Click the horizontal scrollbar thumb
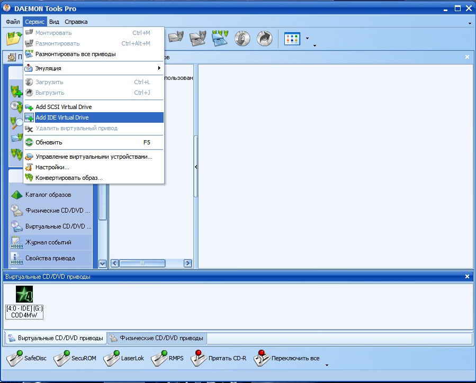Viewport: 476px width, 383px height. (142, 263)
